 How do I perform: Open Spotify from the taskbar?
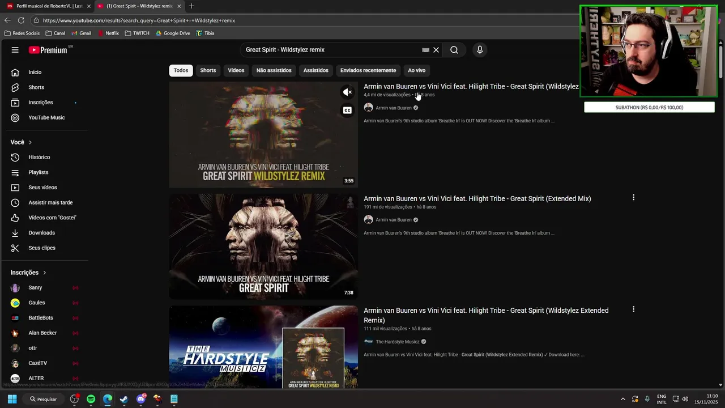[91, 399]
